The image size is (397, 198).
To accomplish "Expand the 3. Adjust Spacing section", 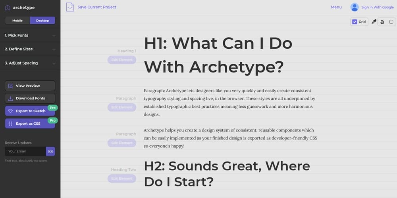I will pyautogui.click(x=30, y=63).
